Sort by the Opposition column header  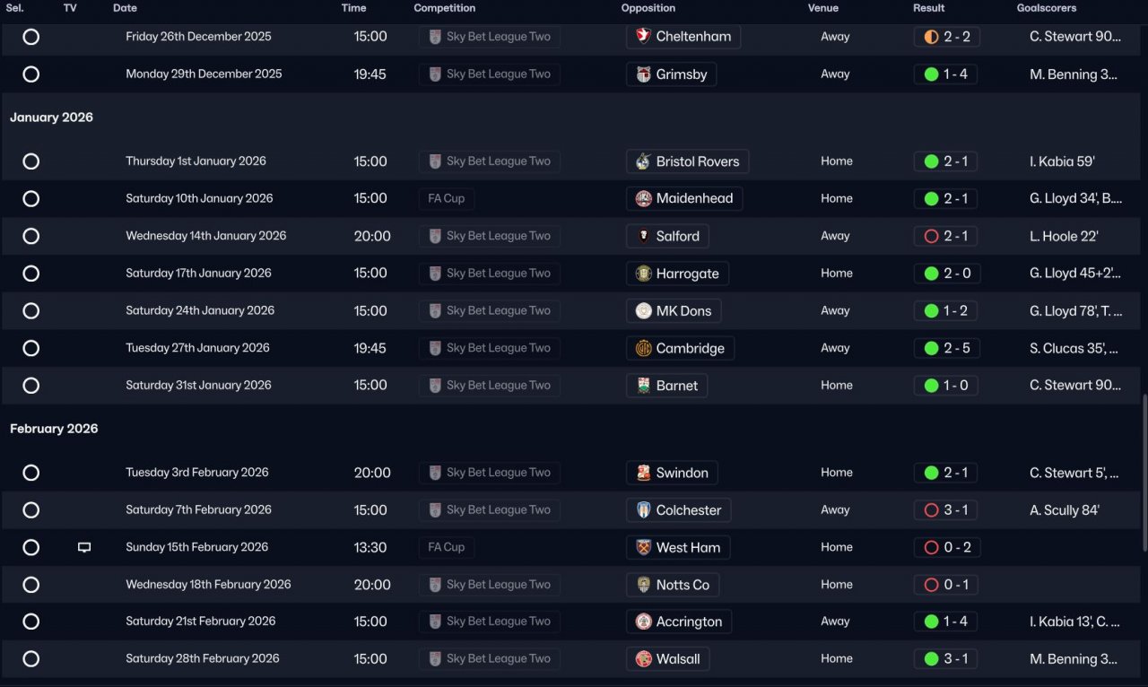[x=648, y=8]
